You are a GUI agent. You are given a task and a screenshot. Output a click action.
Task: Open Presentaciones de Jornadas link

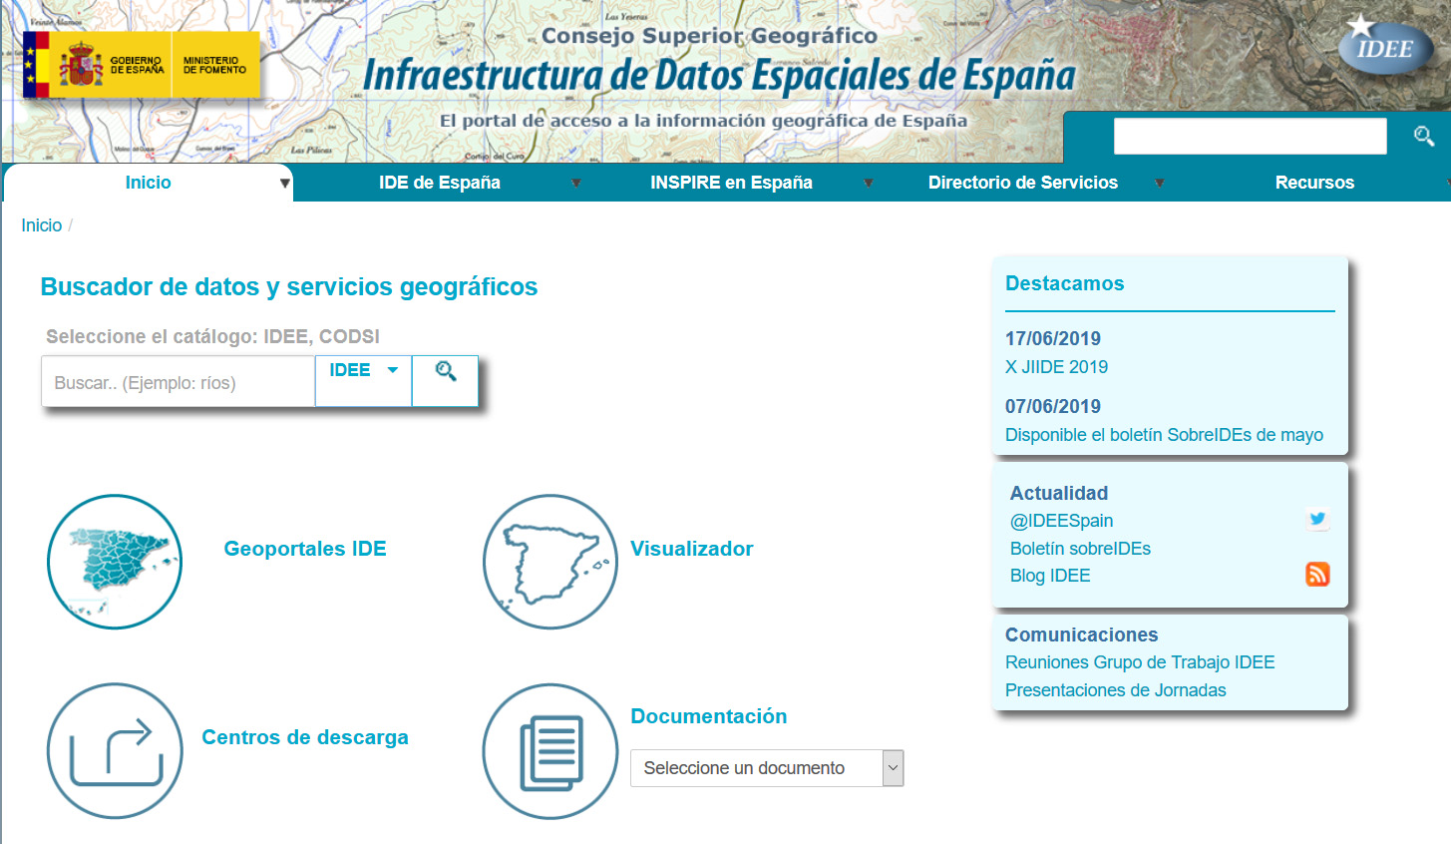1116,690
